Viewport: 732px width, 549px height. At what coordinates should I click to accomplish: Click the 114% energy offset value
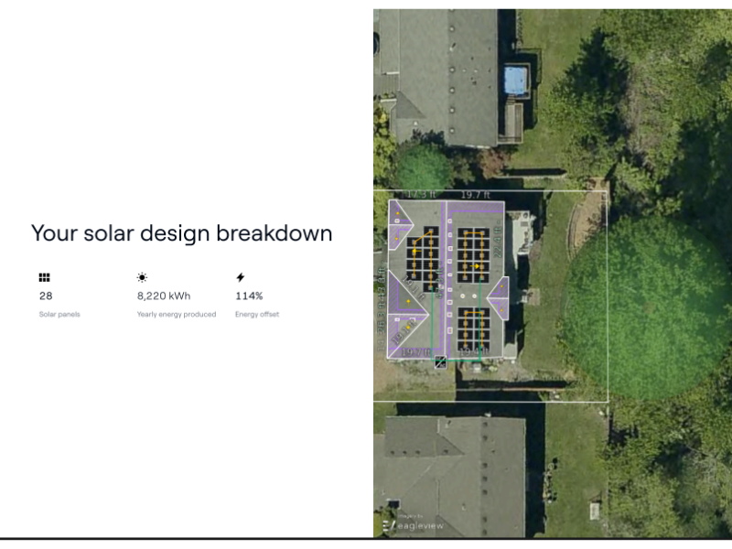[249, 296]
